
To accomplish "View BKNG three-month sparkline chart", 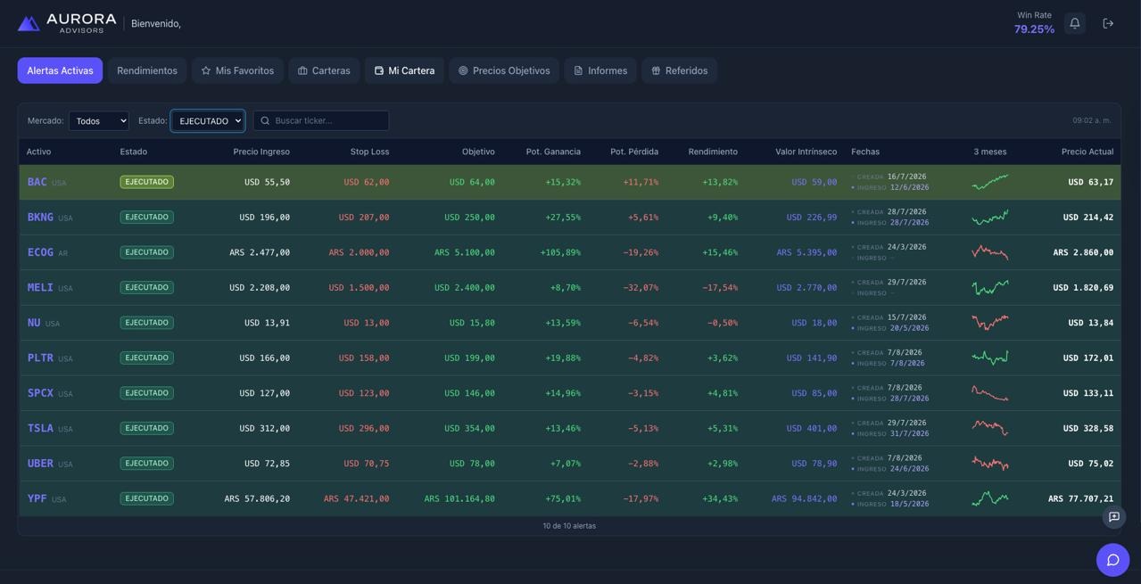I will coord(990,217).
